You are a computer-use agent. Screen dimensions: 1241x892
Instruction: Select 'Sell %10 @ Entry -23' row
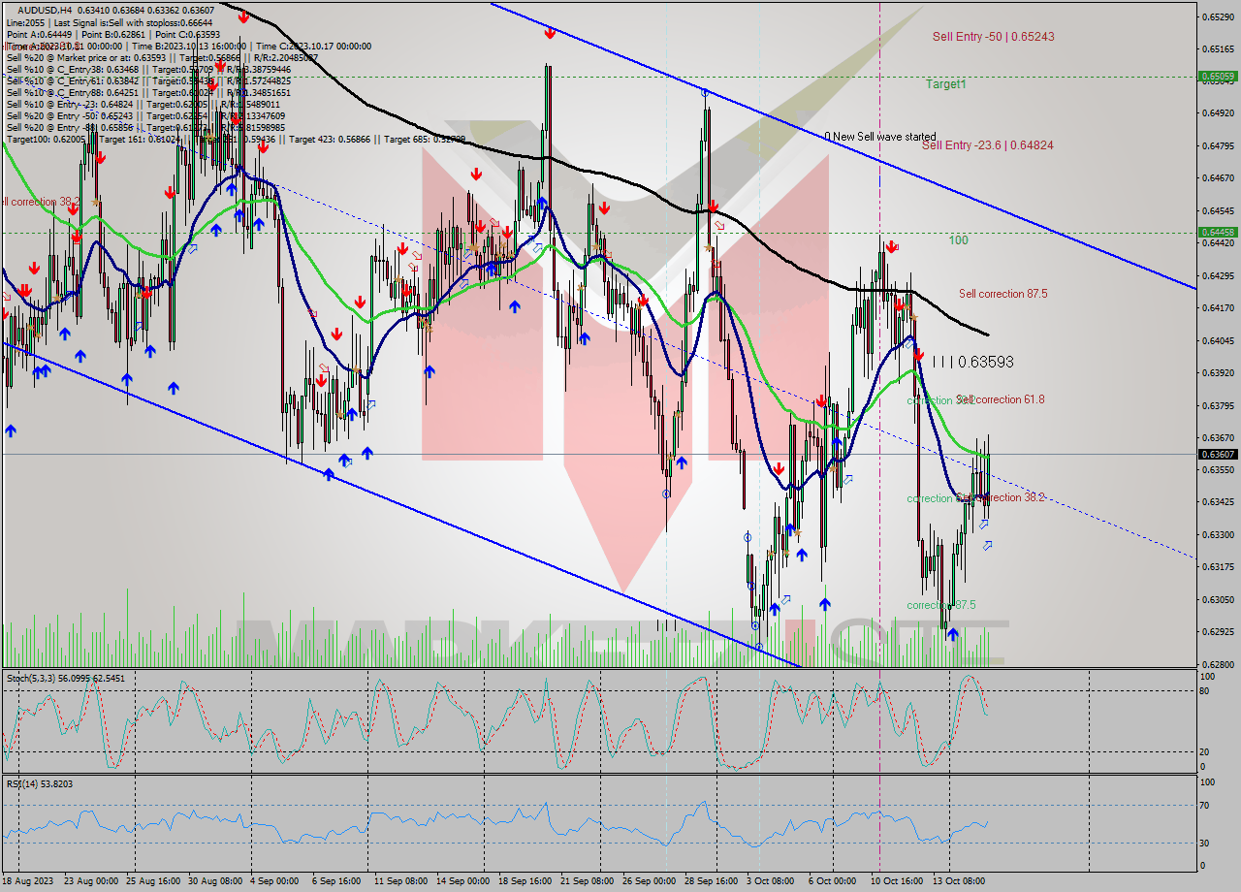point(143,104)
